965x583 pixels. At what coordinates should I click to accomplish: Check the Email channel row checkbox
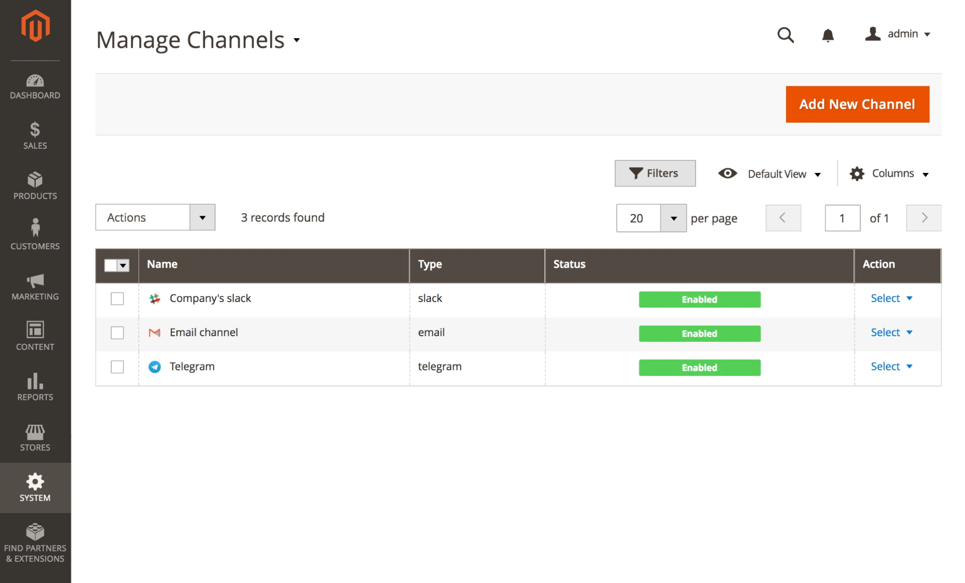pos(117,333)
